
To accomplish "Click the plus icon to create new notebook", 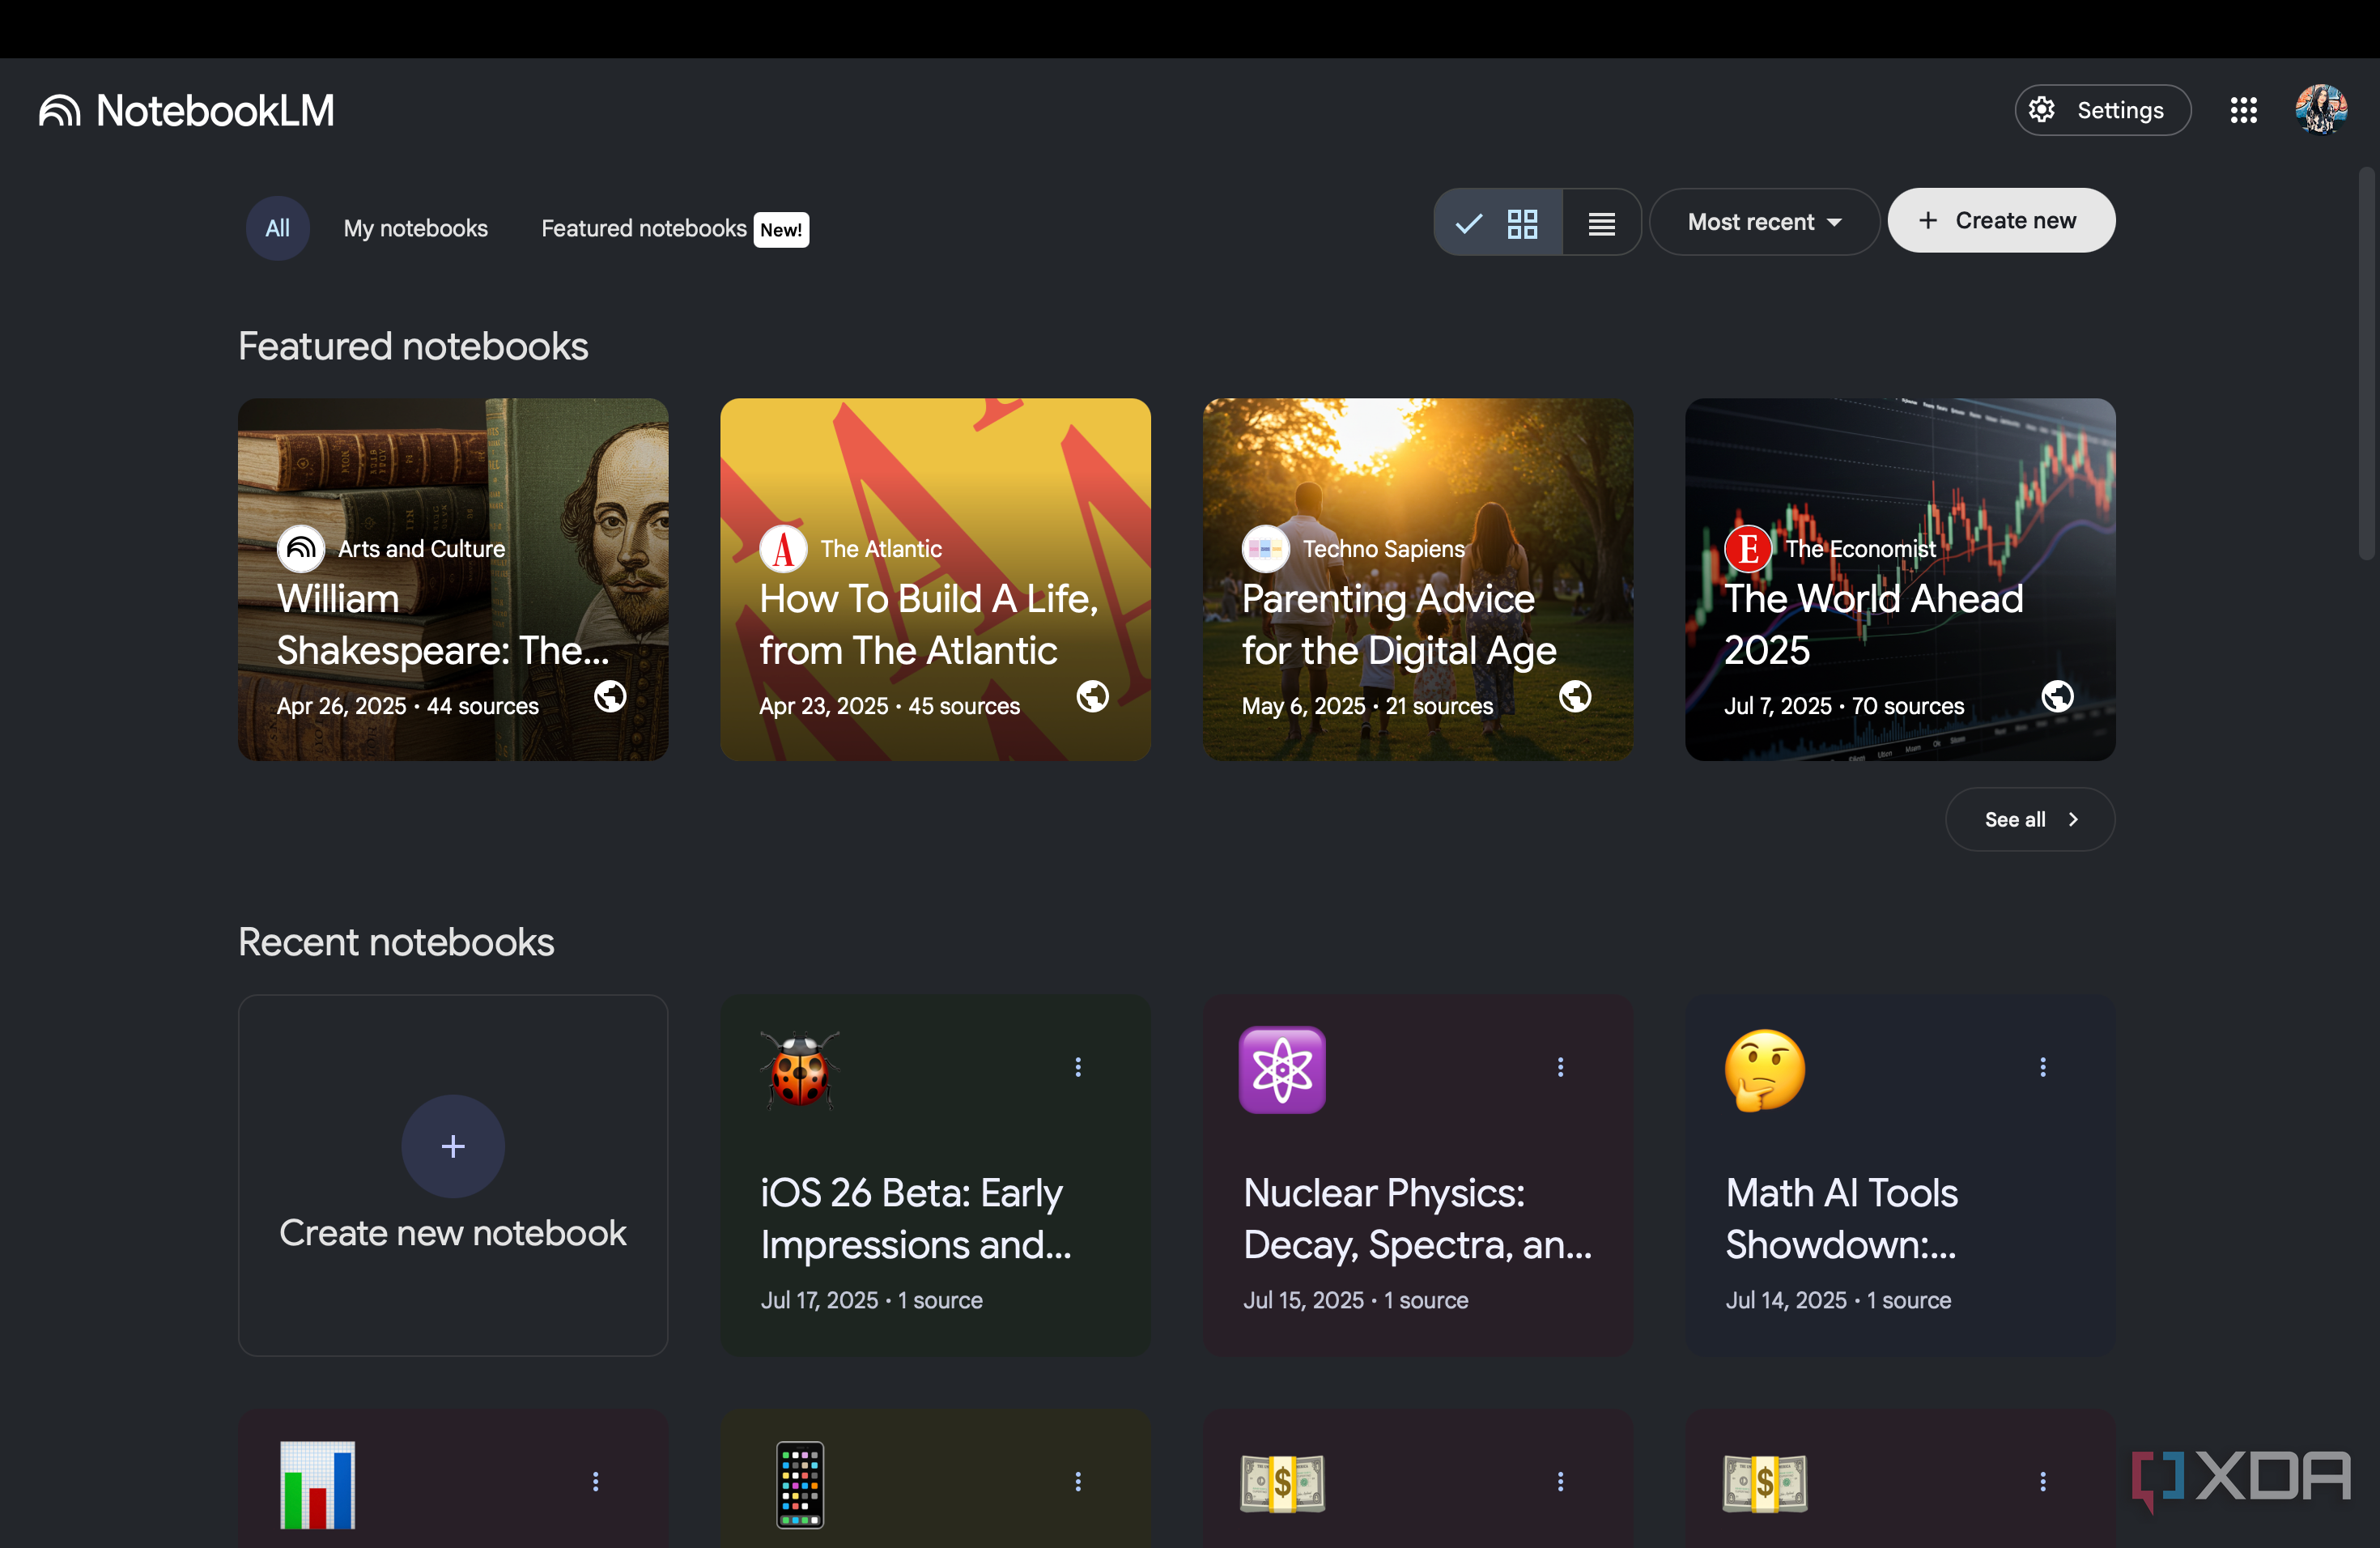I will tap(453, 1146).
